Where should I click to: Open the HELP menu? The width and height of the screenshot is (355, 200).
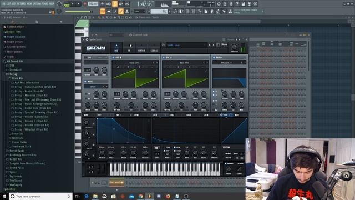click(52, 4)
